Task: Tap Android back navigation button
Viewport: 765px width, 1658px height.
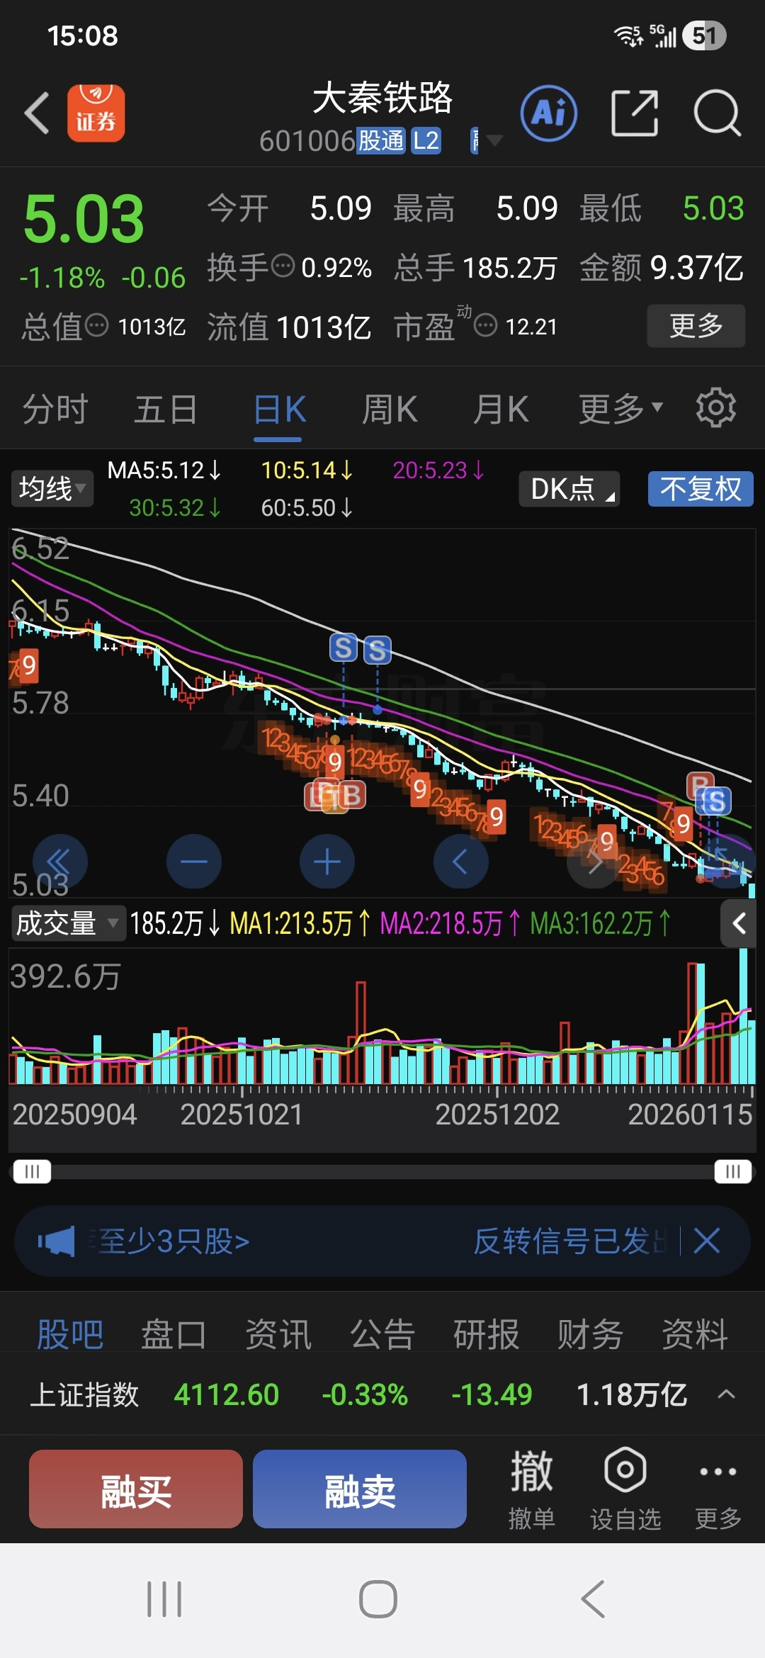Action: [x=592, y=1599]
